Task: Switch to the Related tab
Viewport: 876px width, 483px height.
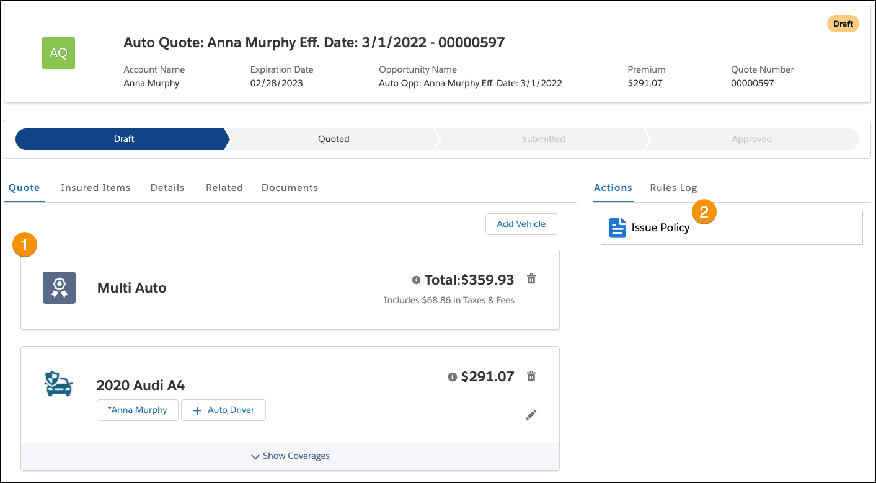Action: [x=224, y=187]
